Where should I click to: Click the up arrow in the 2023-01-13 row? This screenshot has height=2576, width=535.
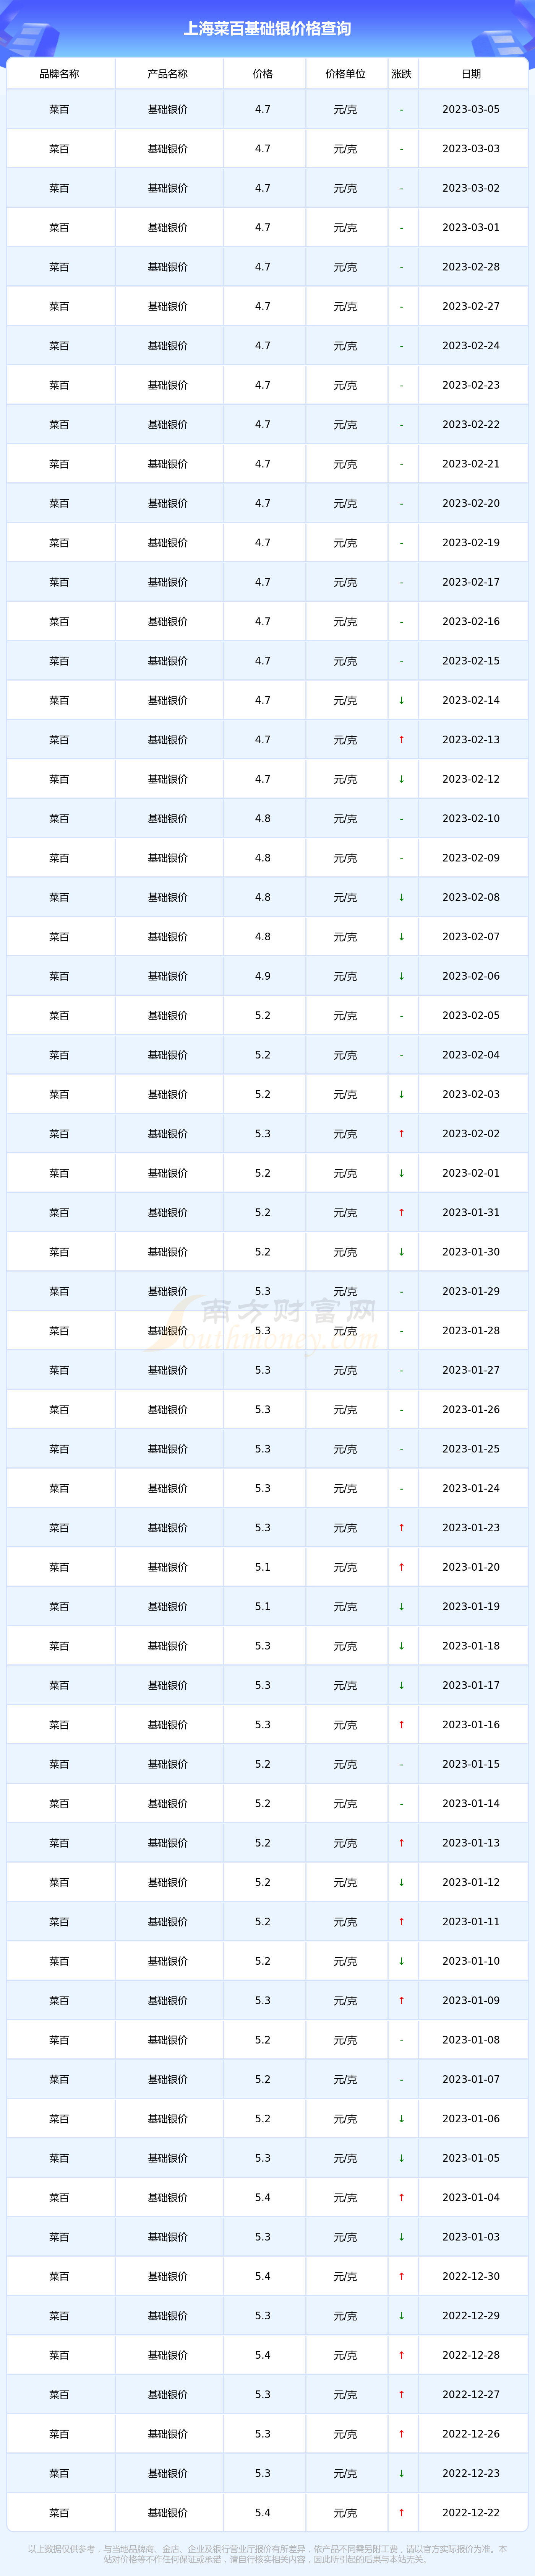401,1843
